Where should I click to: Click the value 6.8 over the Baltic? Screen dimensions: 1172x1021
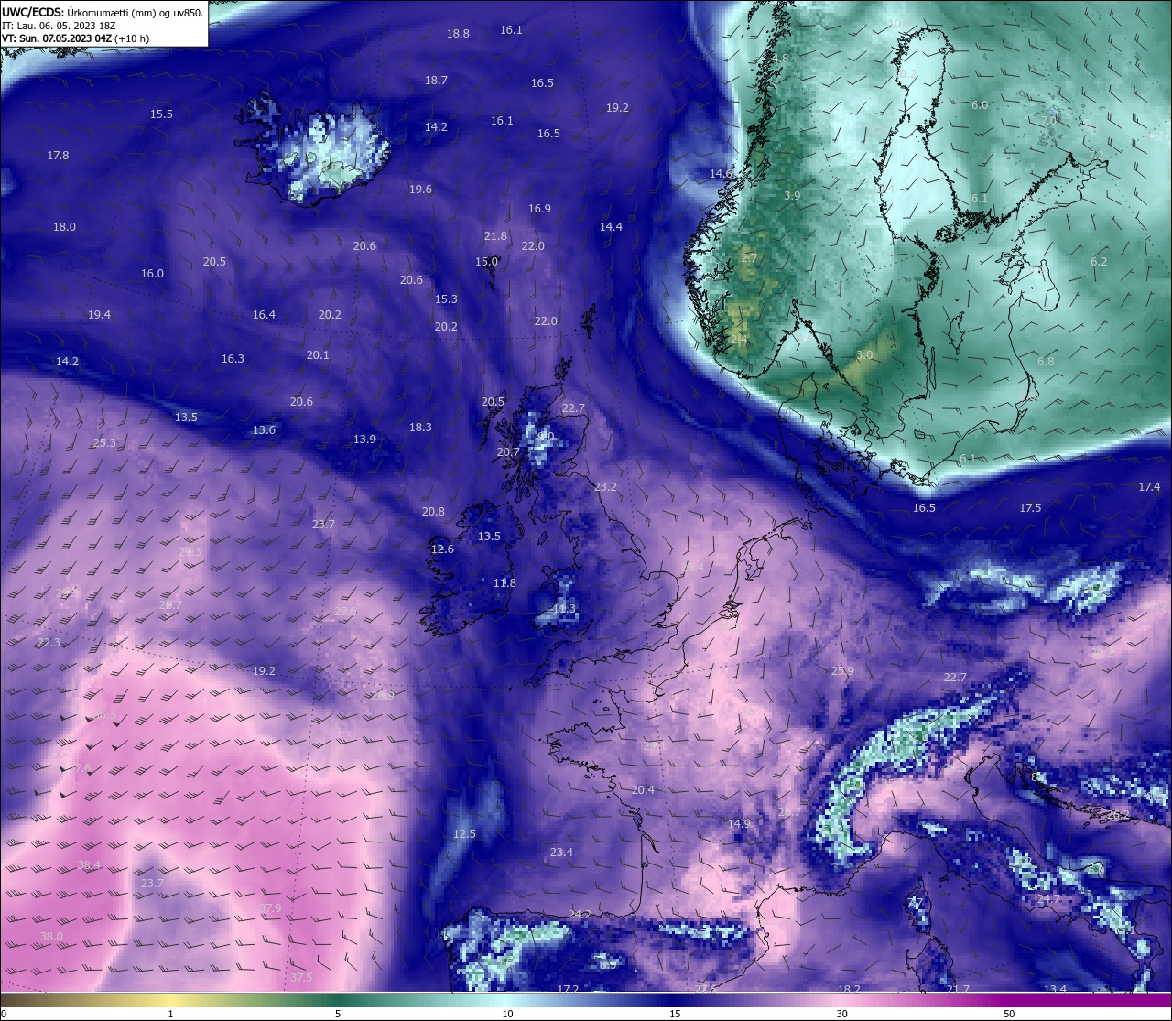click(1046, 362)
